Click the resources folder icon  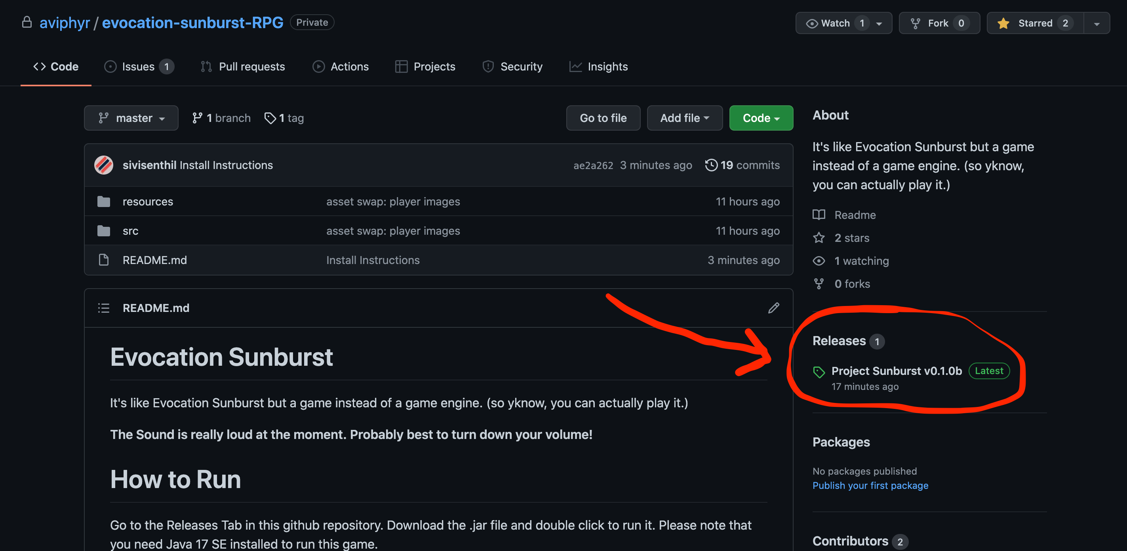(x=104, y=201)
